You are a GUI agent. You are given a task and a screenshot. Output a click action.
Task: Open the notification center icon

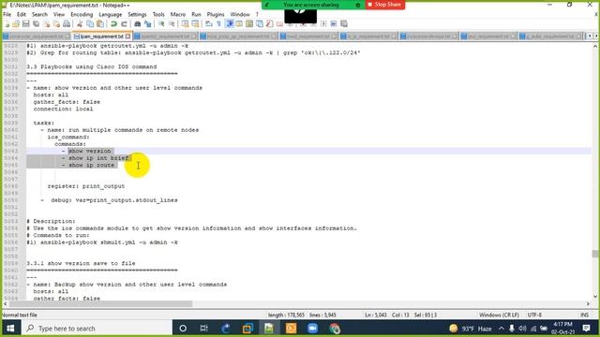click(586, 329)
